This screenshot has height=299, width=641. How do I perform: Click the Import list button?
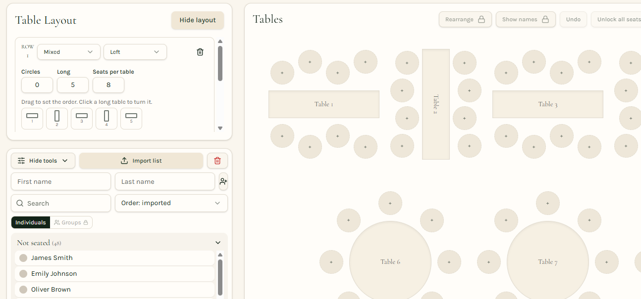coord(141,161)
